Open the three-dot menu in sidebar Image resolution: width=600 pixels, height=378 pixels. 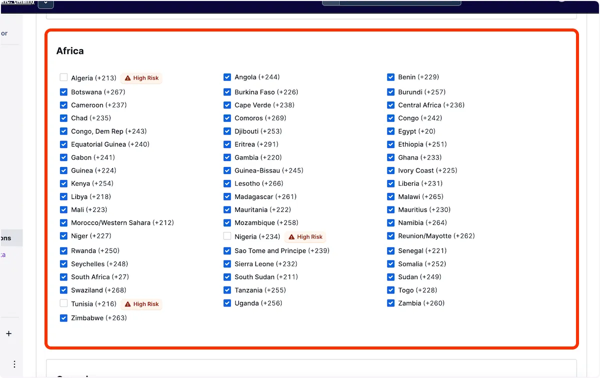click(x=14, y=364)
